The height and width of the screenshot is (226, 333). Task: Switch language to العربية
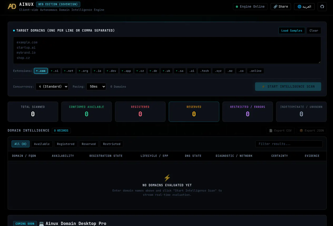304,7
